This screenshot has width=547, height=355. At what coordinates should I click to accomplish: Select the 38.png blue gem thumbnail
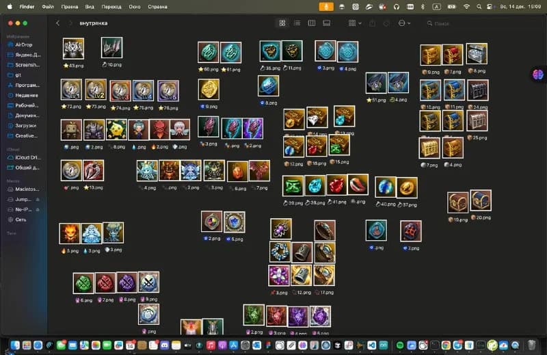315,185
